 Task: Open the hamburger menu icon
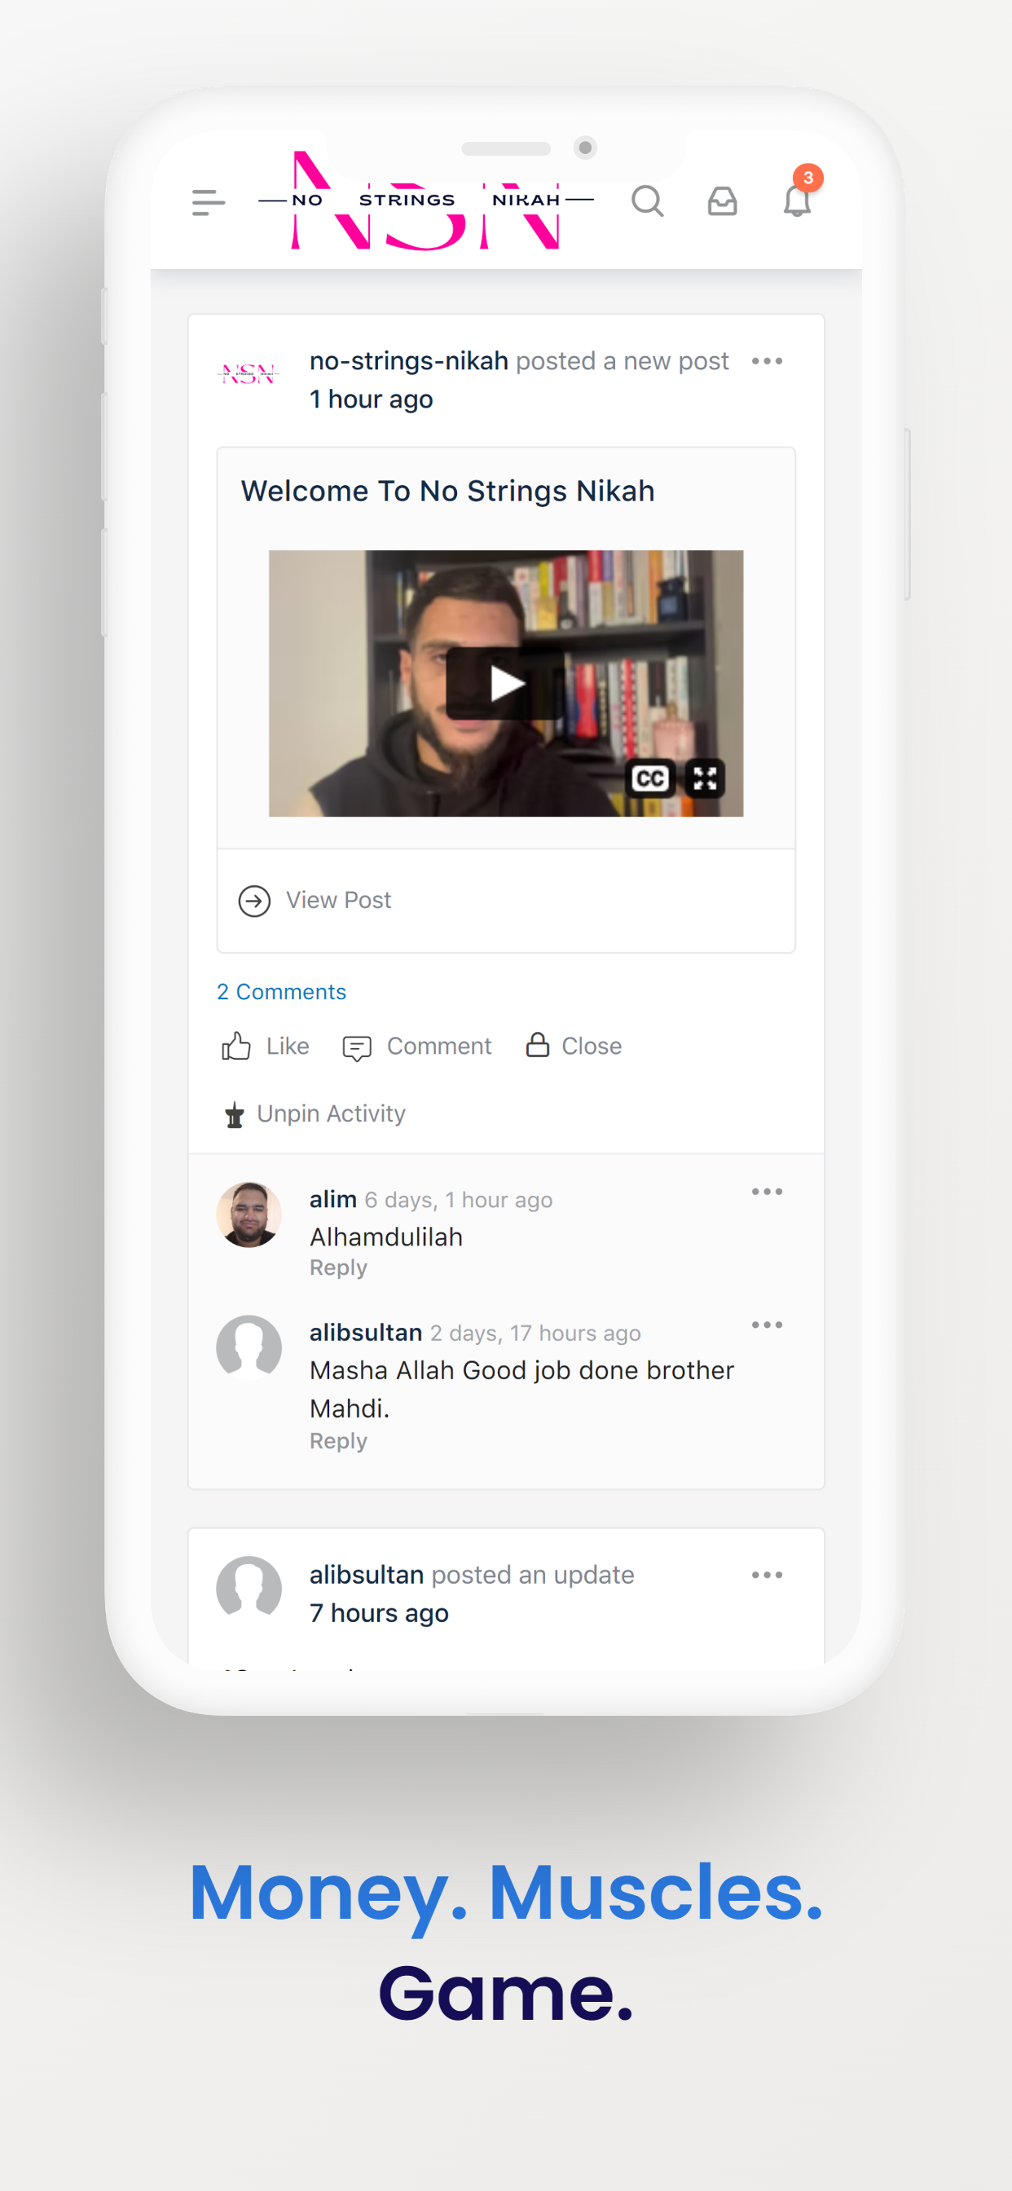click(209, 202)
